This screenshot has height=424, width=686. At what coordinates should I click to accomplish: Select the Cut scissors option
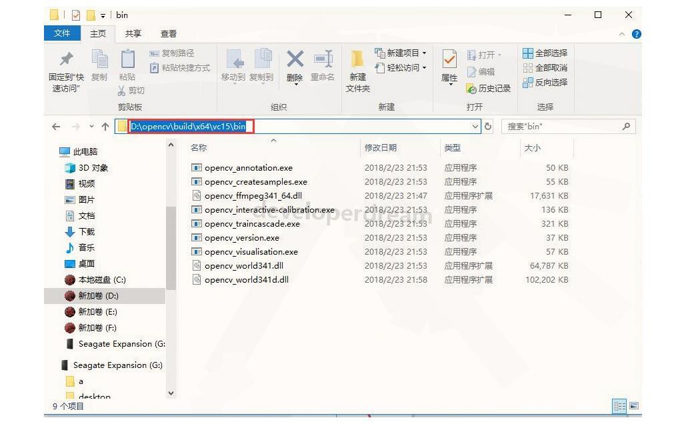[x=131, y=91]
